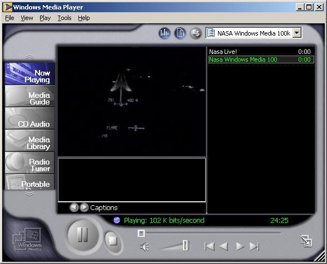Minimize the Windows Media Player window
Image resolution: width=327 pixels, height=264 pixels.
tap(300, 7)
